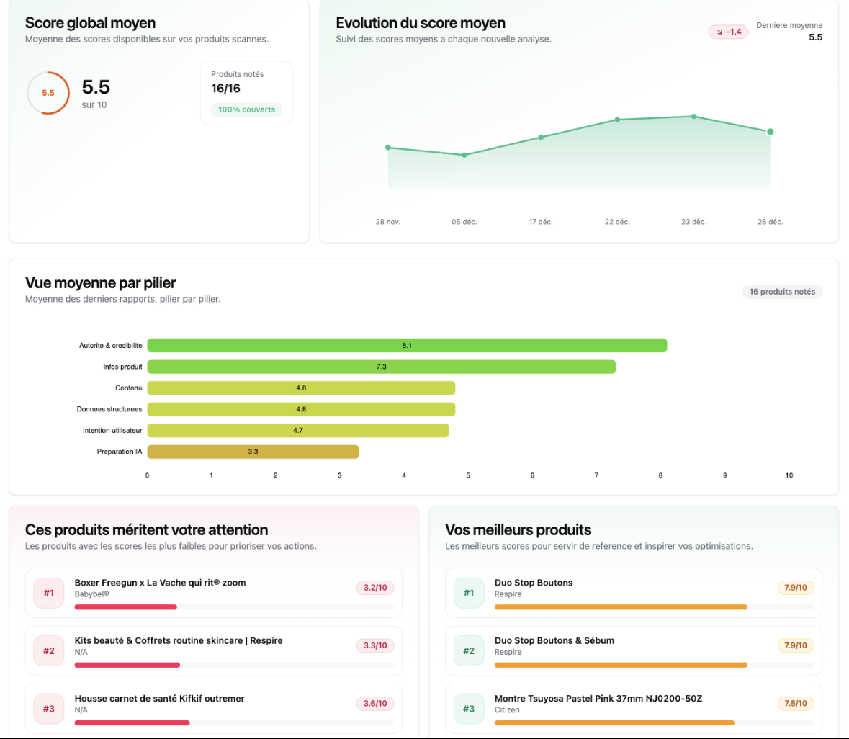This screenshot has width=849, height=739.
Task: Click the 100% couverts badge
Action: coord(247,109)
